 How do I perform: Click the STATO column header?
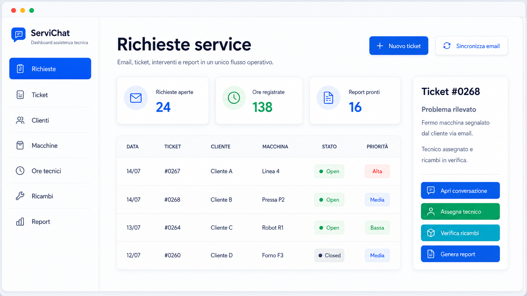329,147
